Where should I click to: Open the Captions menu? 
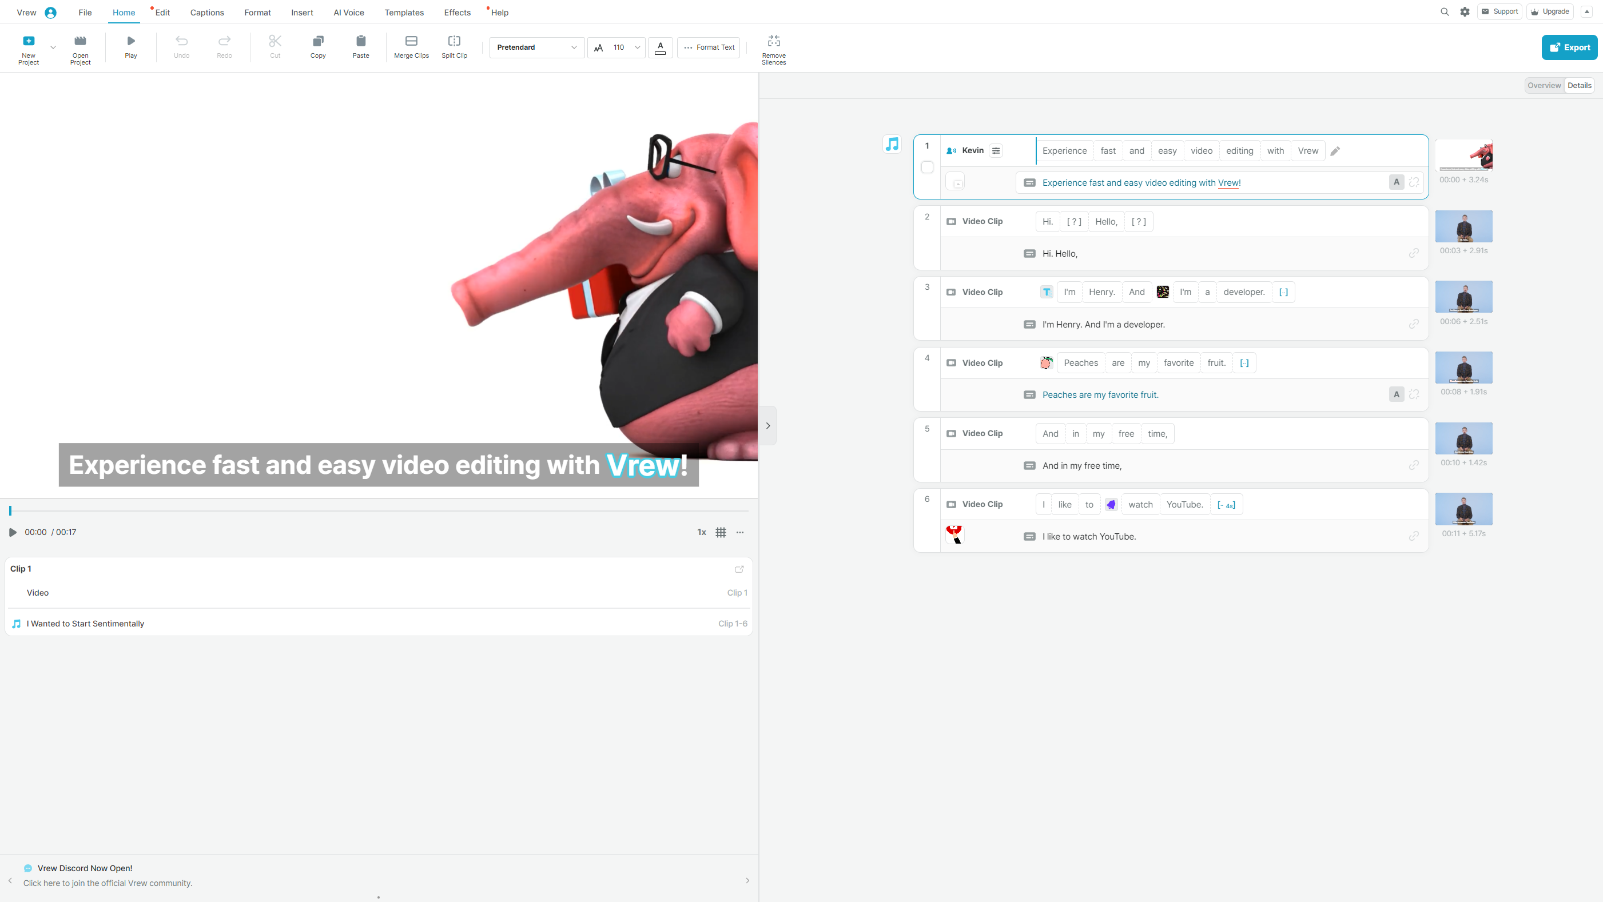click(x=206, y=13)
